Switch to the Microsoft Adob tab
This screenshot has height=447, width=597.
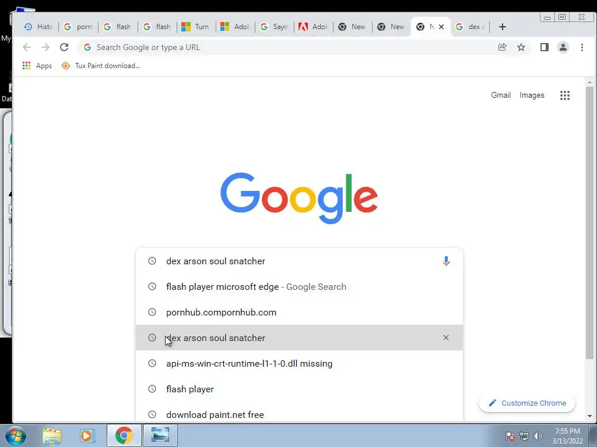tap(235, 27)
